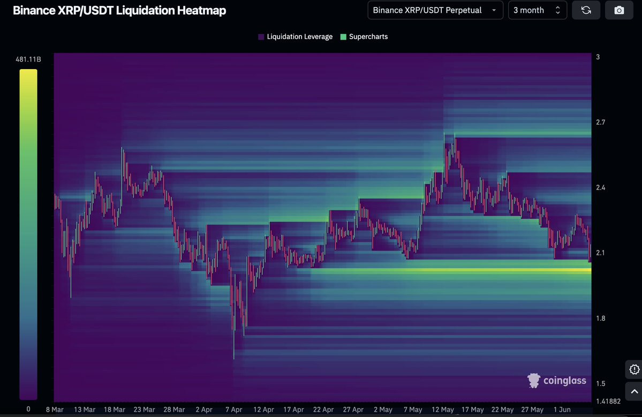Click the 12 May date label
The height and width of the screenshot is (417, 642).
(443, 410)
